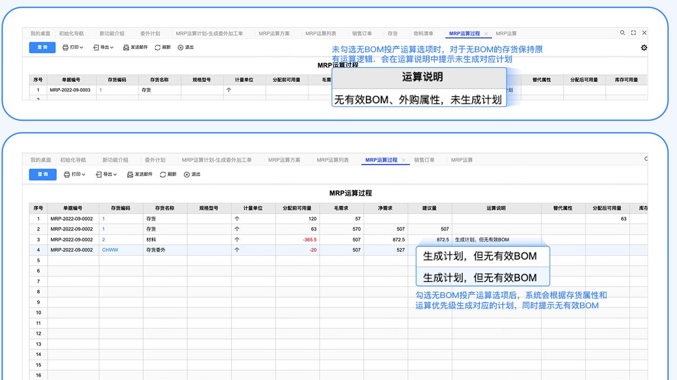Switch to MRP运算 tab in upper window
This screenshot has height=380, width=677.
click(x=506, y=33)
